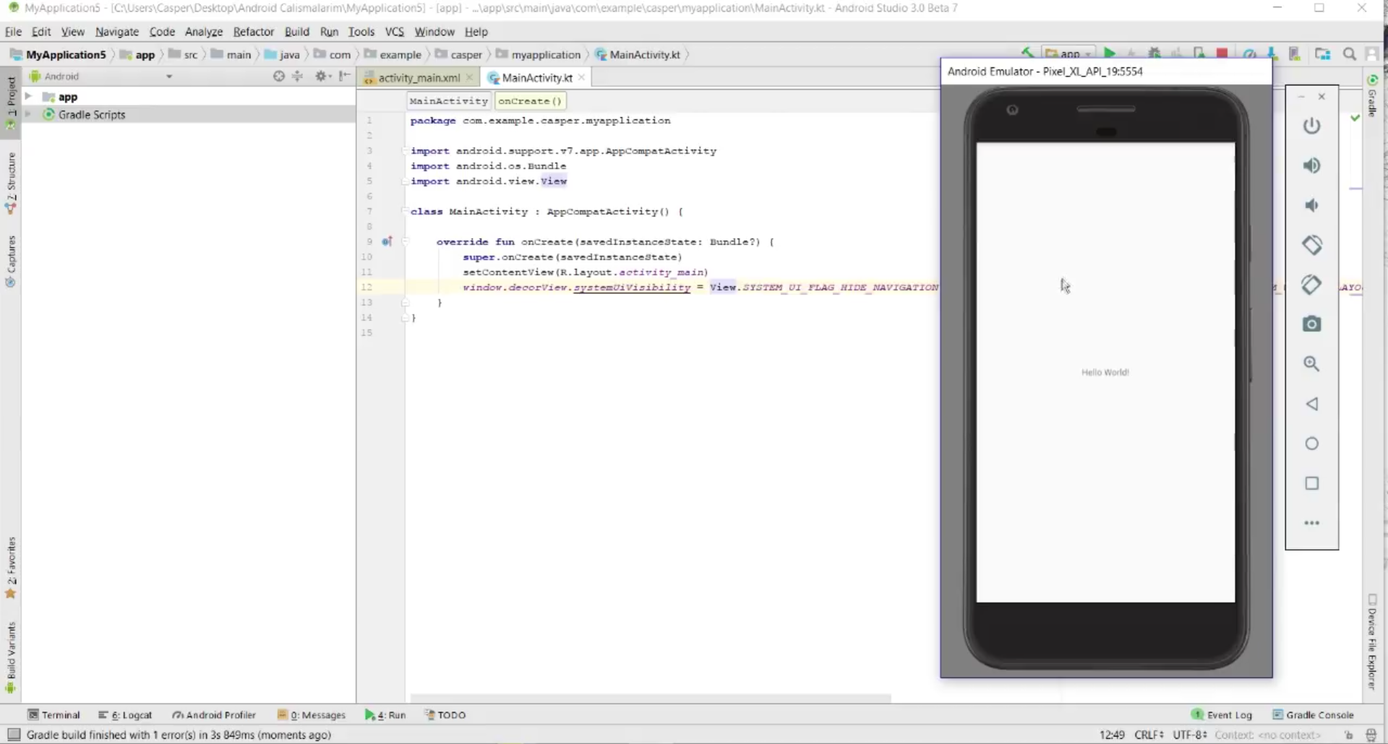Tap the emulator Back triangle button
Screen dimensions: 1388x744
tap(1311, 404)
